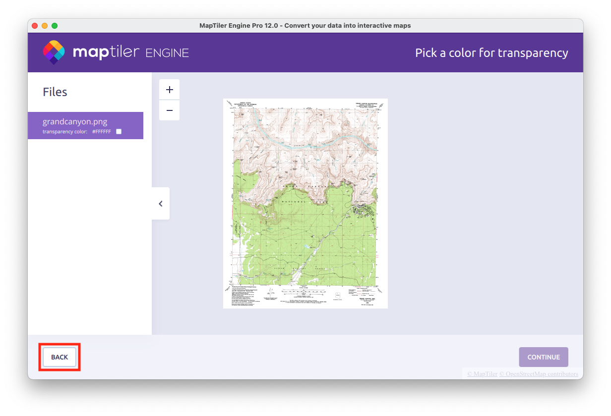Image resolution: width=611 pixels, height=416 pixels.
Task: Select the grandcanyon.png file entry
Action: [75, 121]
